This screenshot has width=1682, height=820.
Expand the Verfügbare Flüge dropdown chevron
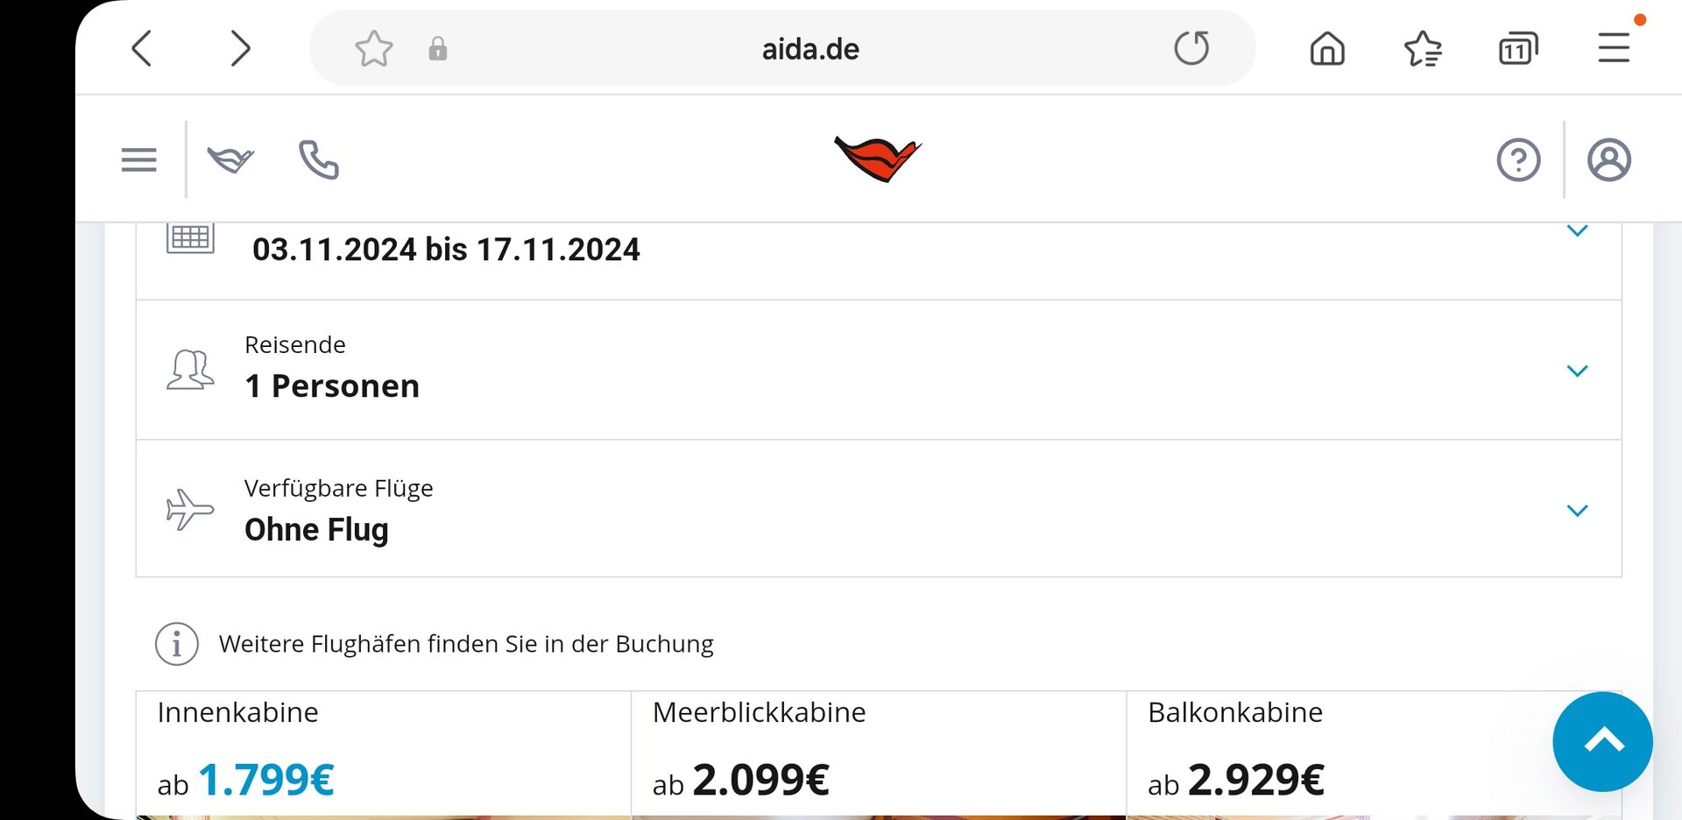pyautogui.click(x=1577, y=510)
